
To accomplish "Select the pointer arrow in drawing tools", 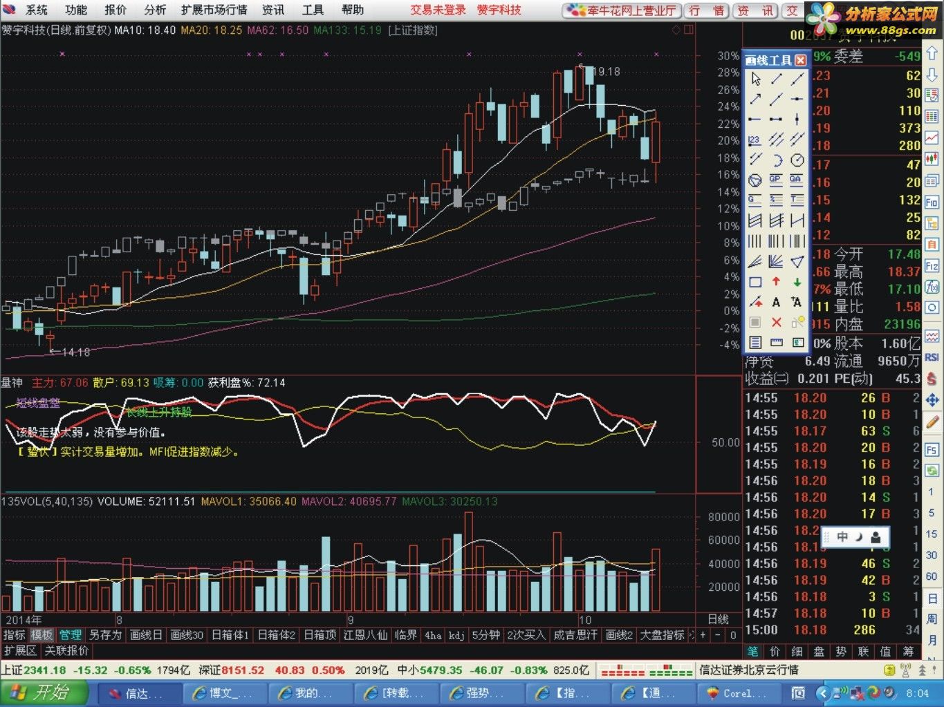I will click(755, 79).
